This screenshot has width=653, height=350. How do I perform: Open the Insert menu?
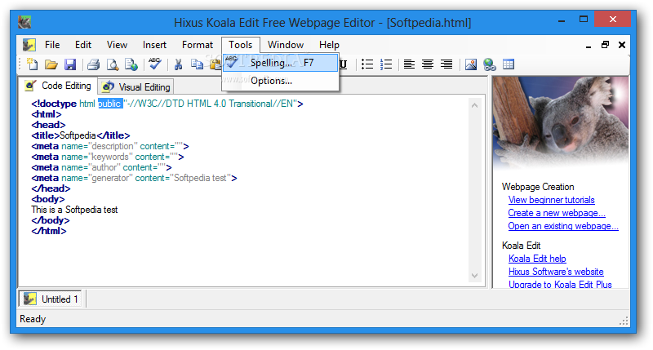point(154,45)
